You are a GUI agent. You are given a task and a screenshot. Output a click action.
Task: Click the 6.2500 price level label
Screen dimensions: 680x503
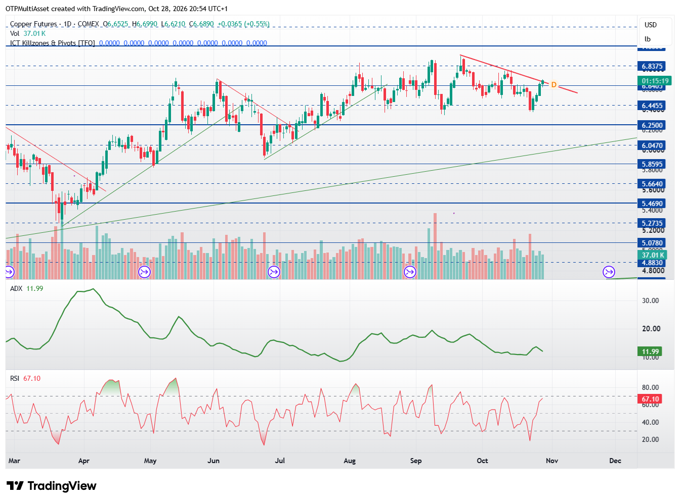point(652,125)
